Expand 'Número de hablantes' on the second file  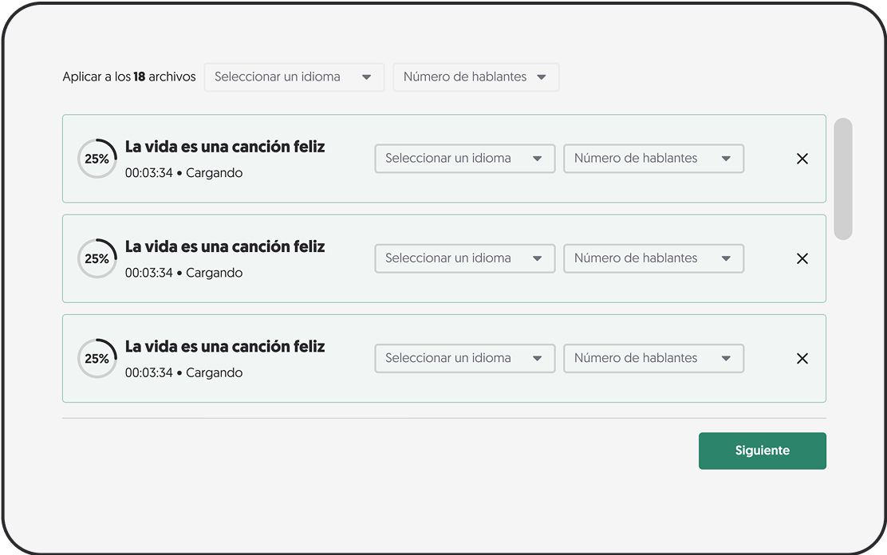653,258
